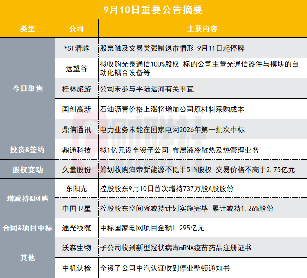Image resolution: width=307 pixels, height=278 pixels.
Task: Click the '投资&签约' category cell
Action: click(x=28, y=149)
